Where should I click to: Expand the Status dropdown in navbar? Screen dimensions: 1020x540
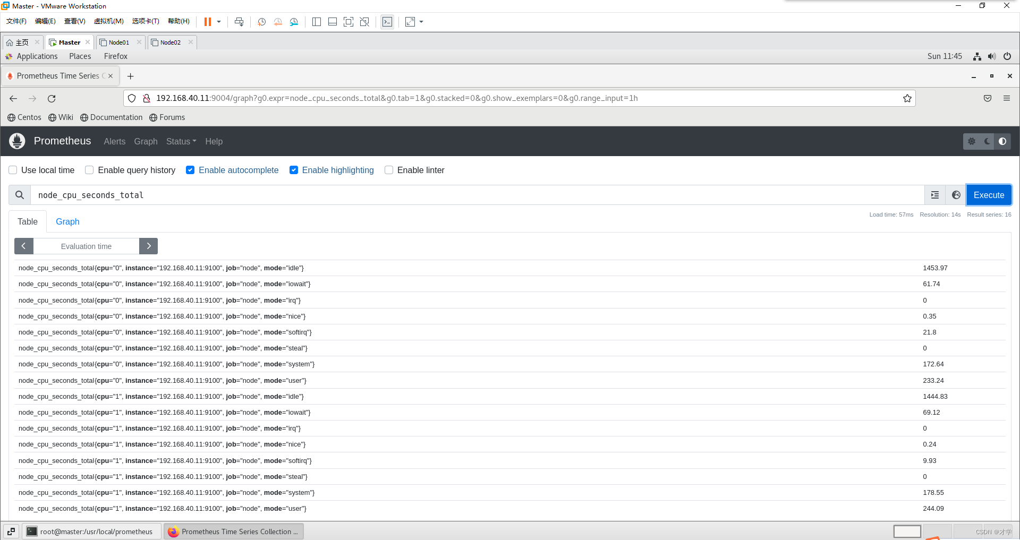(x=181, y=141)
